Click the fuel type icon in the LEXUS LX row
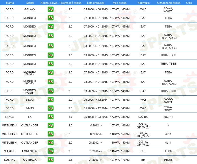This screenshot has height=164, width=197. pos(50,117)
